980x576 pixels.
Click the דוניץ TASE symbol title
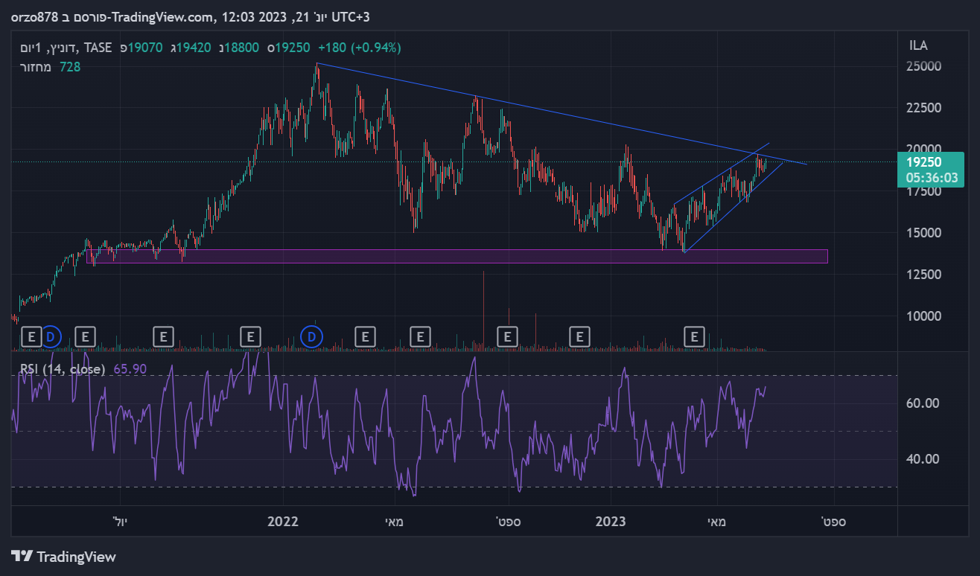(67, 48)
